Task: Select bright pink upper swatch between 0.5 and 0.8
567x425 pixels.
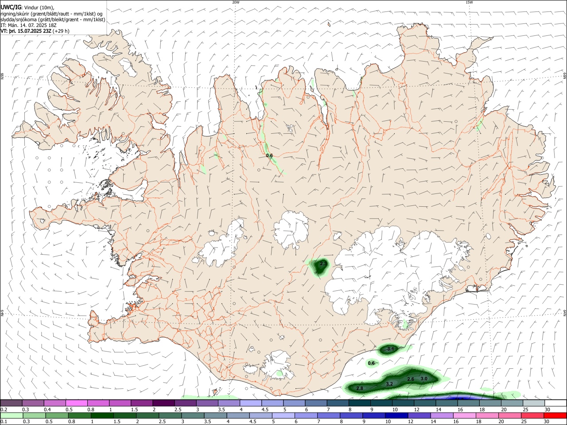Action: click(x=76, y=403)
